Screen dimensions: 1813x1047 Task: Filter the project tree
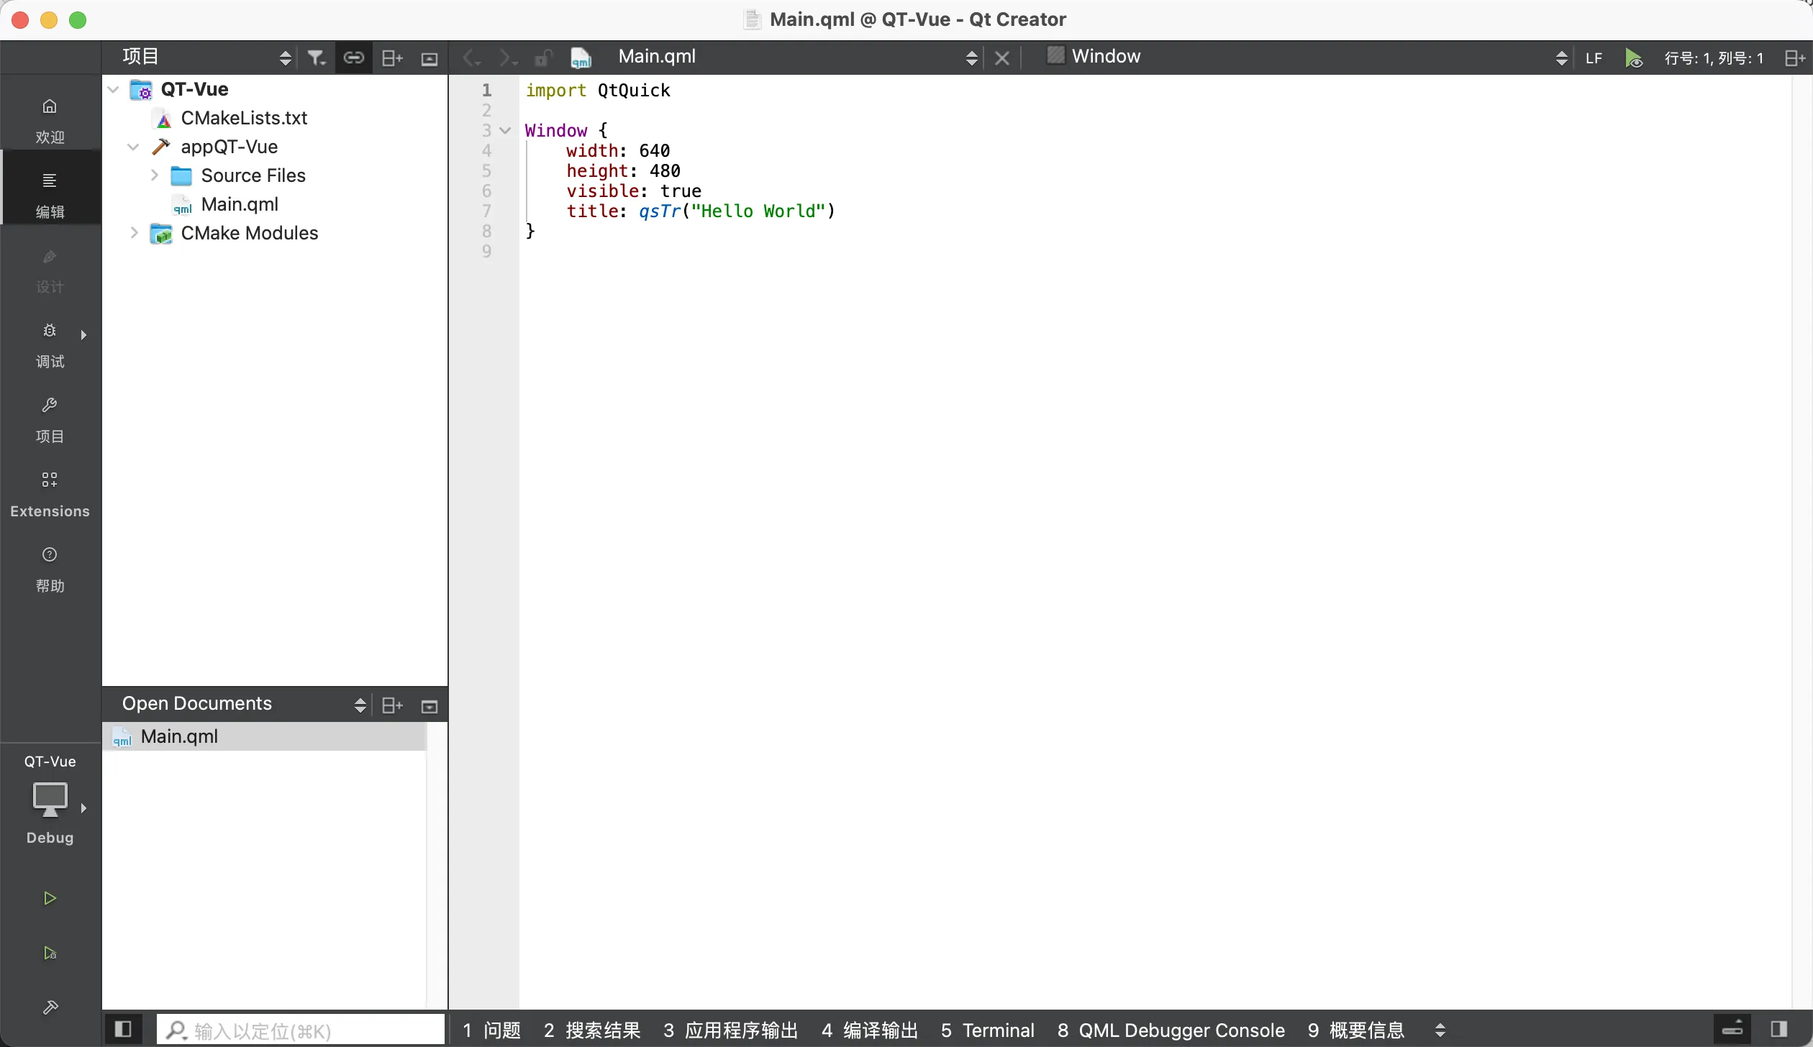pyautogui.click(x=317, y=58)
